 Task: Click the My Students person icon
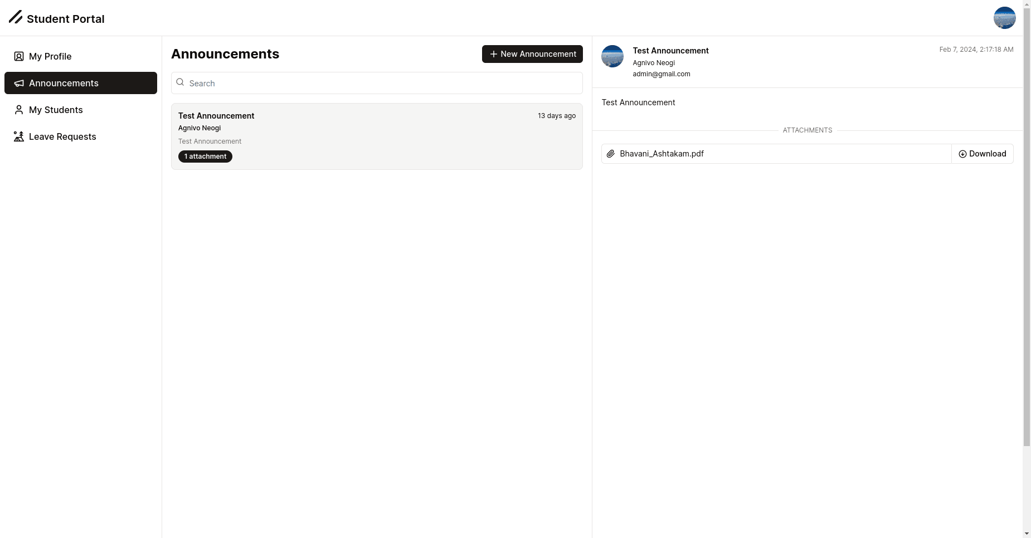pyautogui.click(x=19, y=110)
